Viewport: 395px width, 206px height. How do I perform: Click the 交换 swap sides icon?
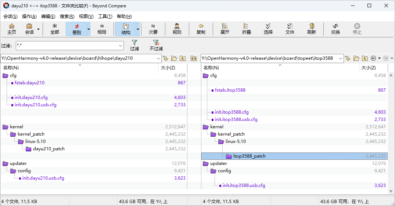(x=335, y=29)
